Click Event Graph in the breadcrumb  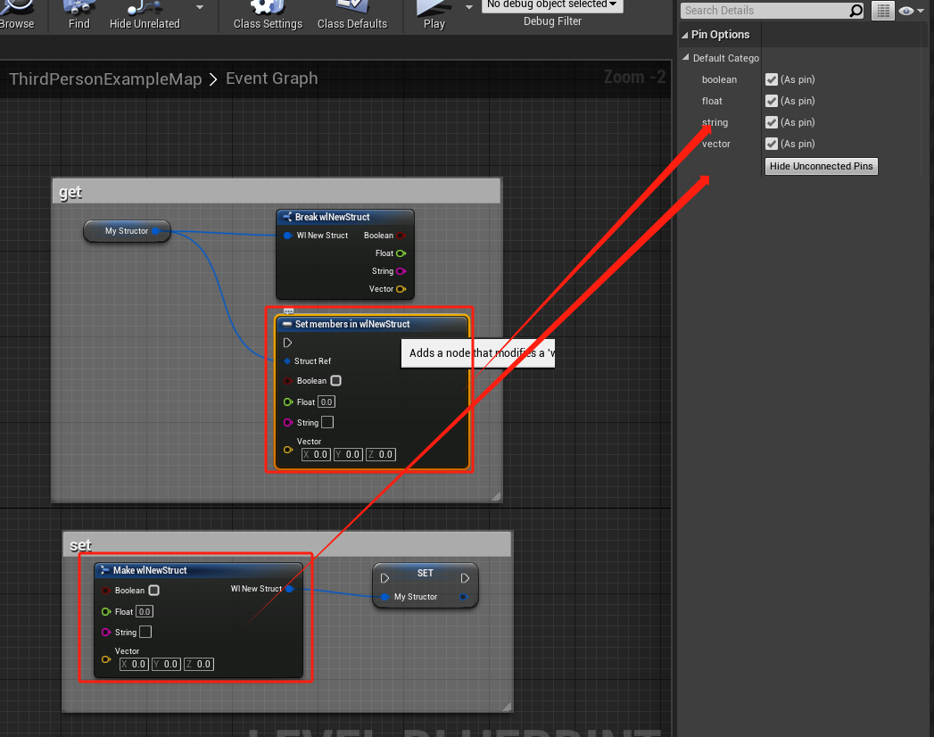click(x=271, y=78)
